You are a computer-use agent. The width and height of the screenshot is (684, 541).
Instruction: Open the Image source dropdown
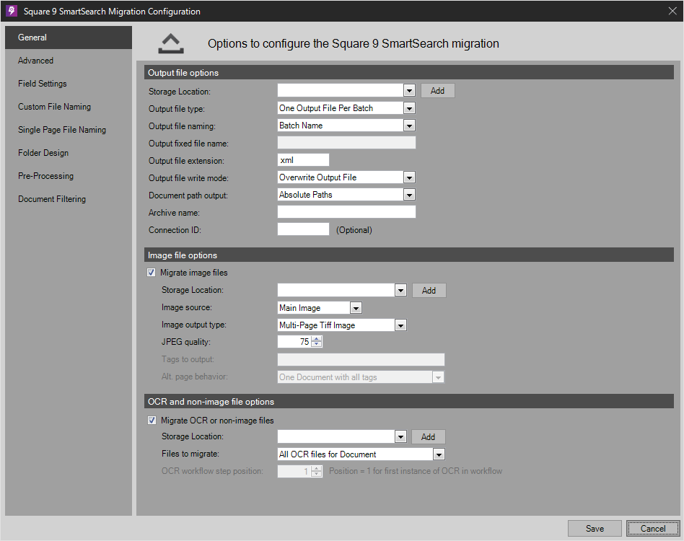click(x=356, y=308)
